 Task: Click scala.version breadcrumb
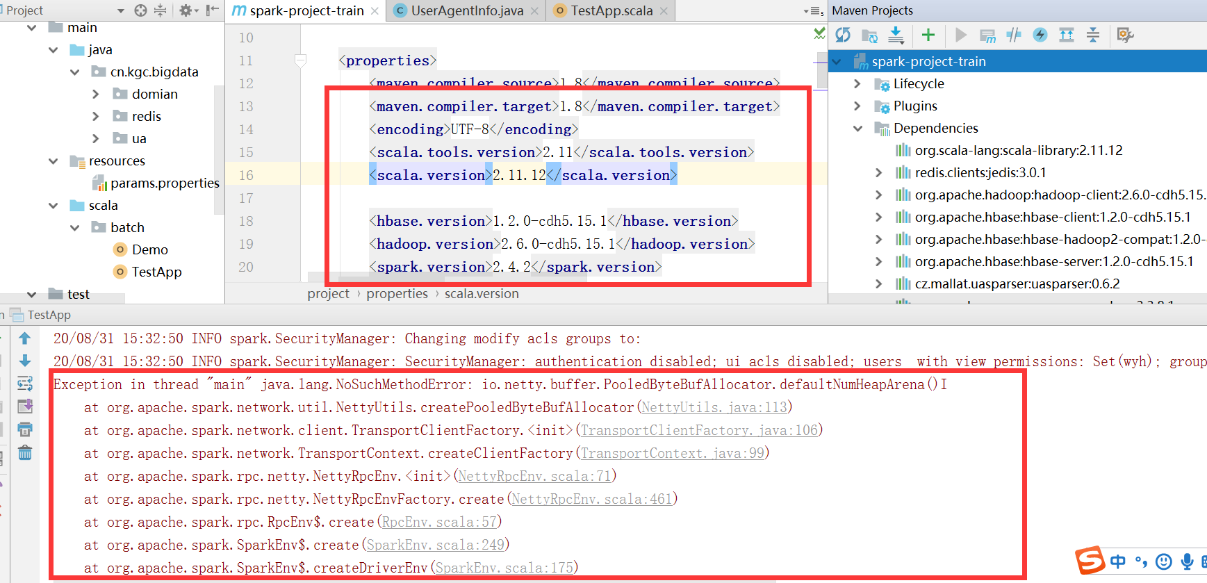(482, 294)
